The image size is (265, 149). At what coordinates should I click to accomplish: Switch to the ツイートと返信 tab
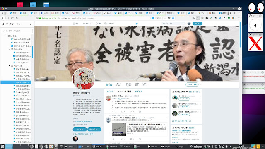click(124, 91)
